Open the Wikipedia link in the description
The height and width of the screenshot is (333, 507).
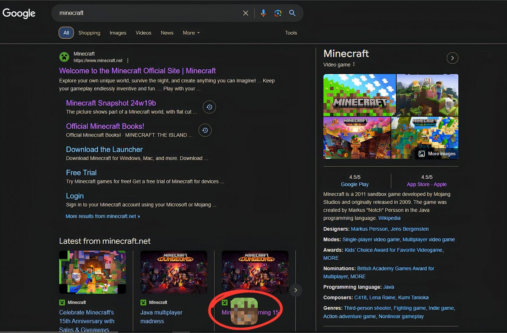pos(389,218)
